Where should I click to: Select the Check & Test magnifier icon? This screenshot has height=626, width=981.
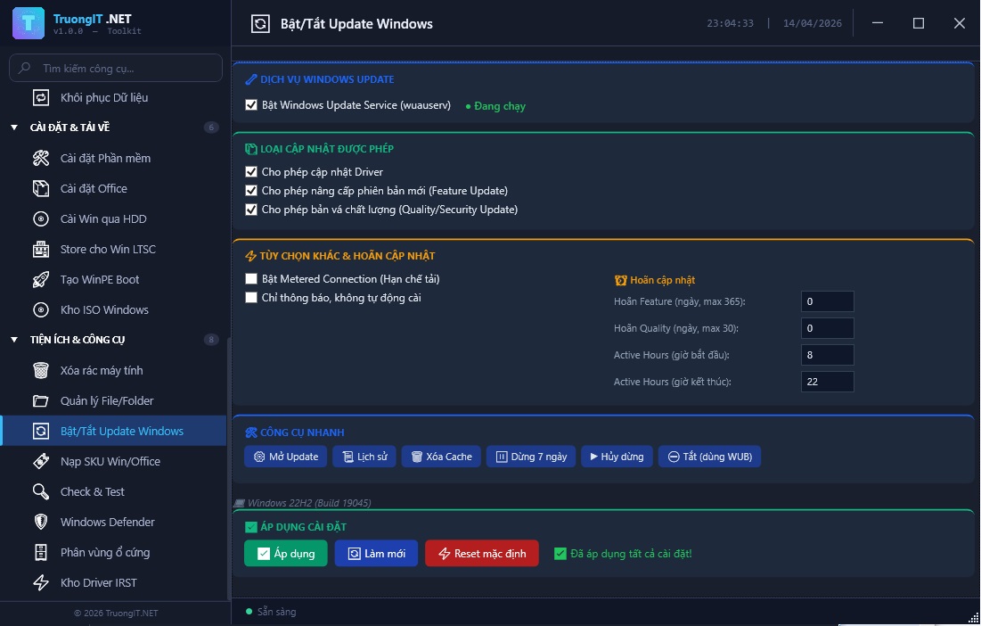tap(38, 491)
